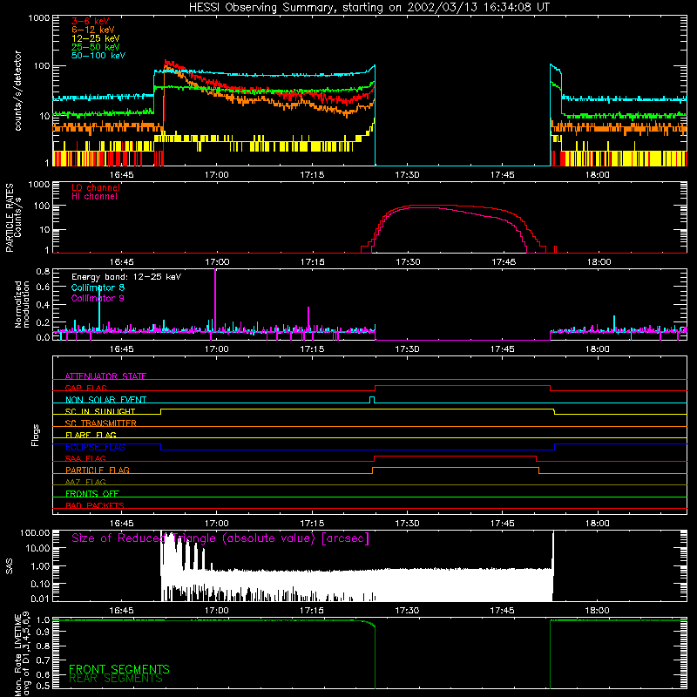Click the NON SOLAR EVENT flag label

point(105,400)
